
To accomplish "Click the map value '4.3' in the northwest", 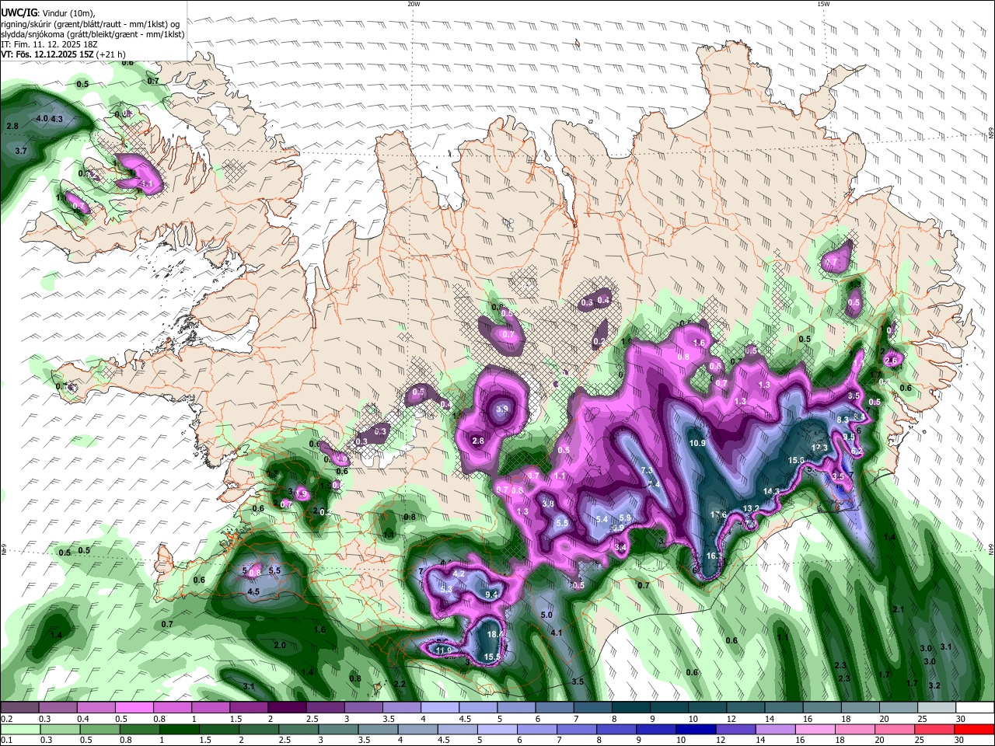I will [x=57, y=119].
